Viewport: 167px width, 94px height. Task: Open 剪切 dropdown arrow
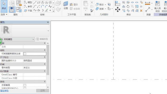point(105,5)
